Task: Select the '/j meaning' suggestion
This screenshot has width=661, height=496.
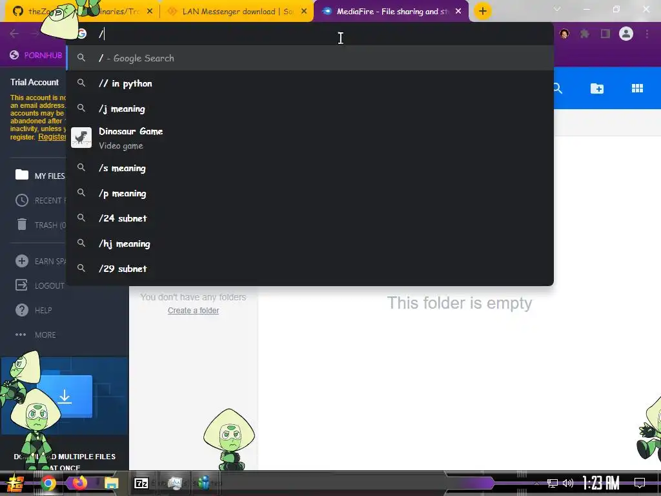Action: click(310, 108)
